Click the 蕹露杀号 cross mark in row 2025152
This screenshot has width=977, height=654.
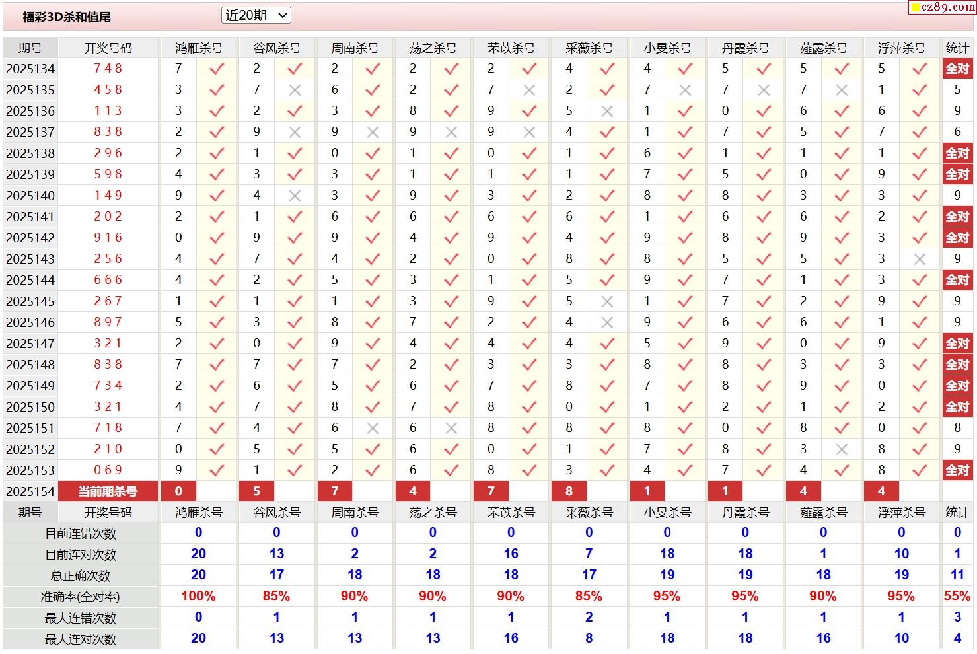842,449
